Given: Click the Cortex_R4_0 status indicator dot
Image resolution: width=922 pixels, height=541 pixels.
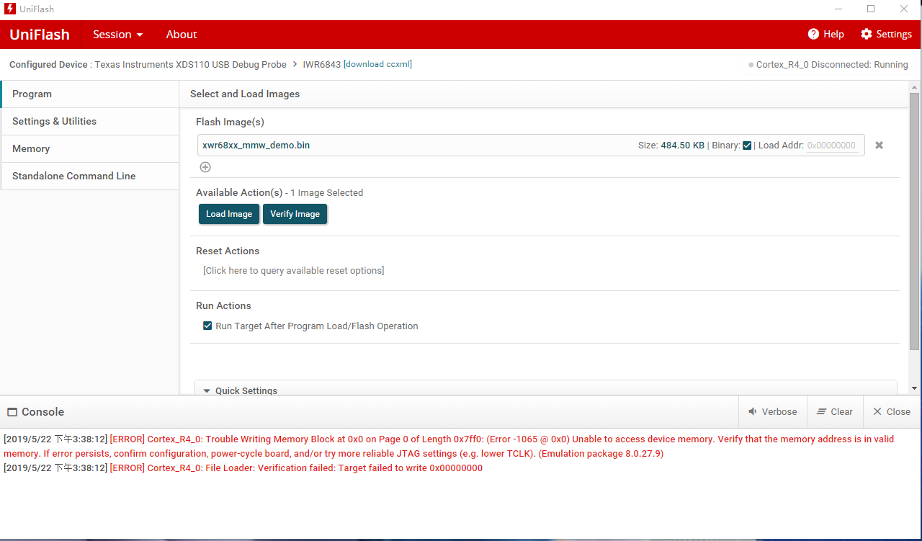Looking at the screenshot, I should click(751, 64).
